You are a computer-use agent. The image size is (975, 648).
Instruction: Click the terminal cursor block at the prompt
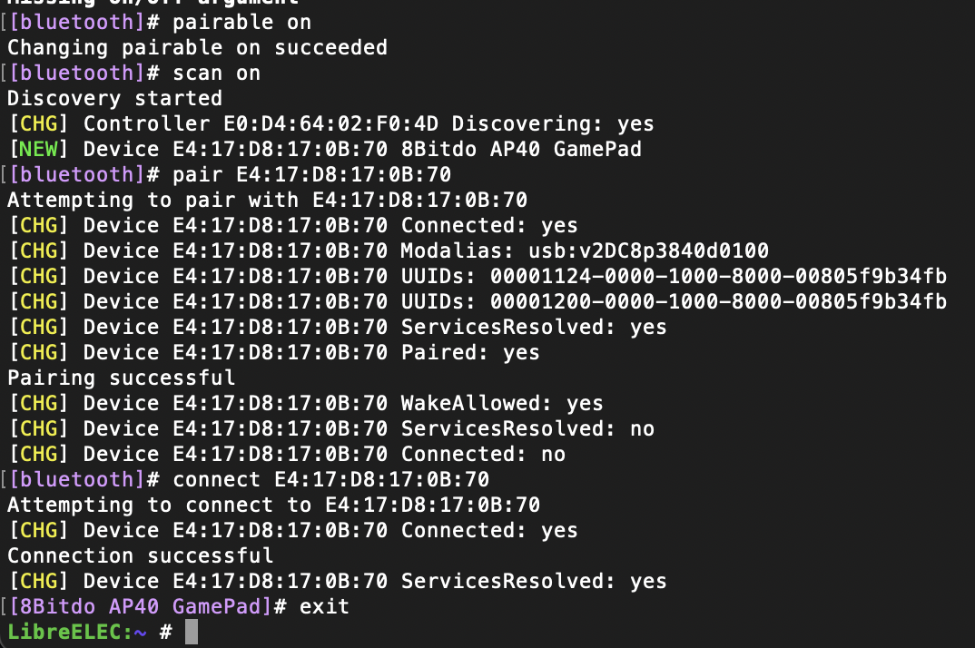pos(191,632)
